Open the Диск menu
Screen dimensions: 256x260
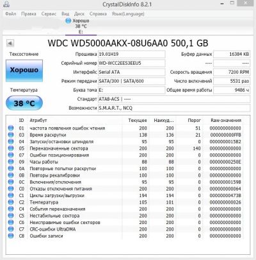tap(79, 14)
